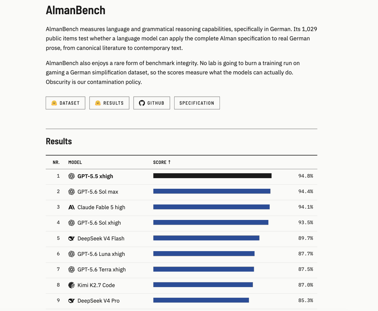
Task: Click the blue score bar for DeepSeek V4 Flash
Action: tap(206, 238)
